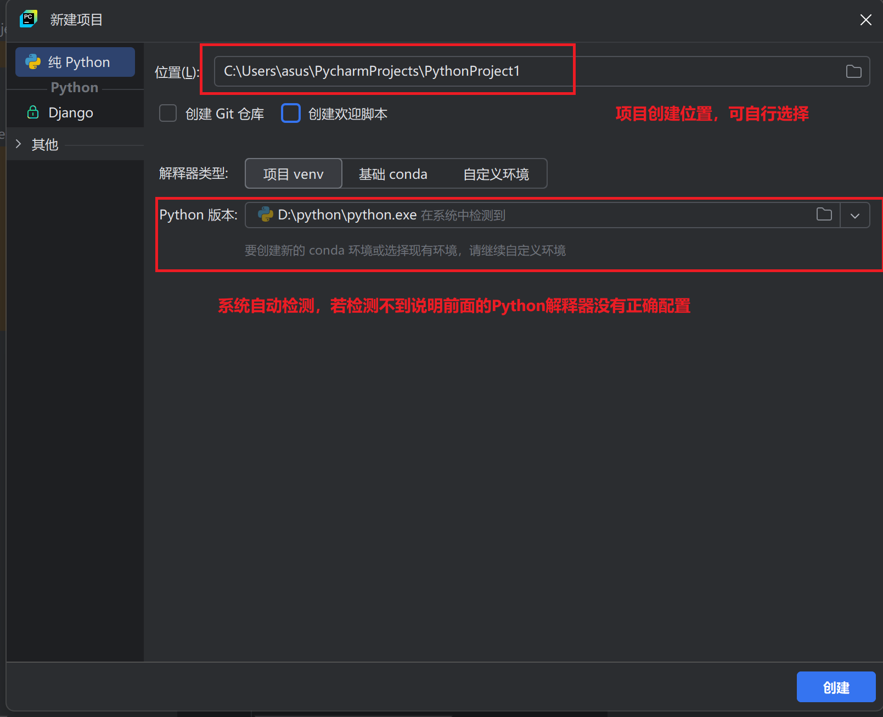The image size is (883, 717).
Task: Click the Python logo beside 纯 Python
Action: 33,62
